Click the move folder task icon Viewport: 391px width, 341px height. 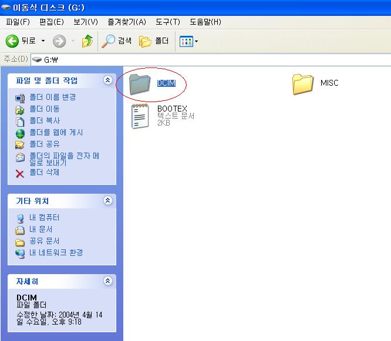(x=20, y=110)
